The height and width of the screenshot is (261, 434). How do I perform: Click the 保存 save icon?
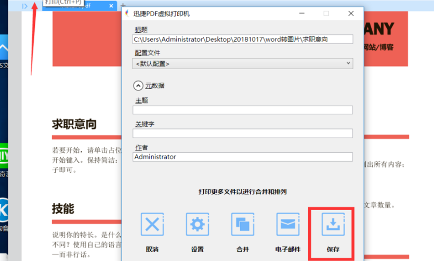tap(333, 224)
